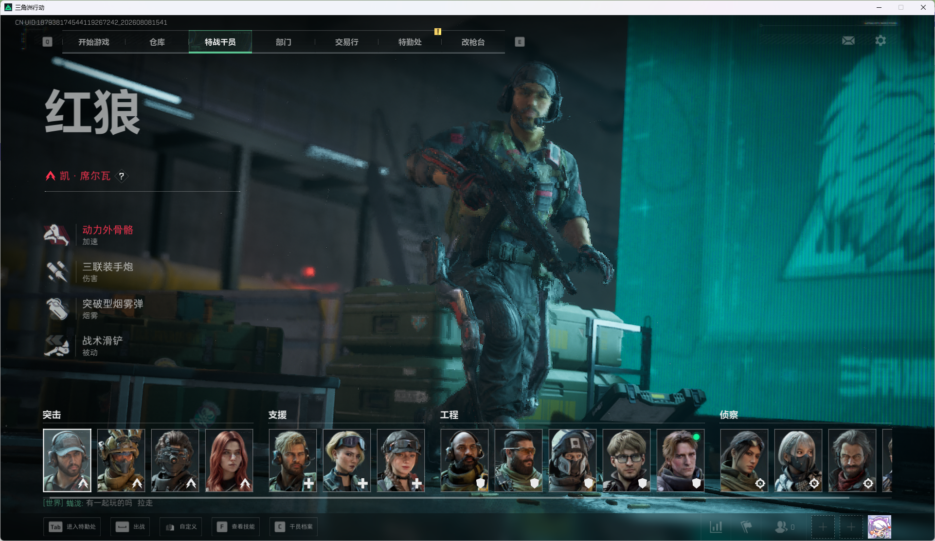Click the yellow alert badge above 特勤处

pyautogui.click(x=438, y=32)
